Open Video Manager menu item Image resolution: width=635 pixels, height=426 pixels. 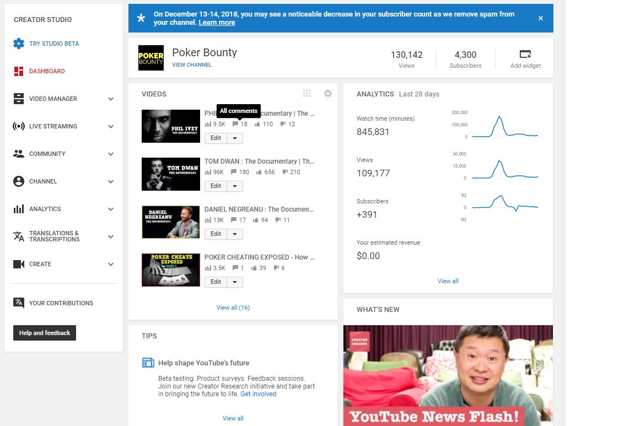53,99
